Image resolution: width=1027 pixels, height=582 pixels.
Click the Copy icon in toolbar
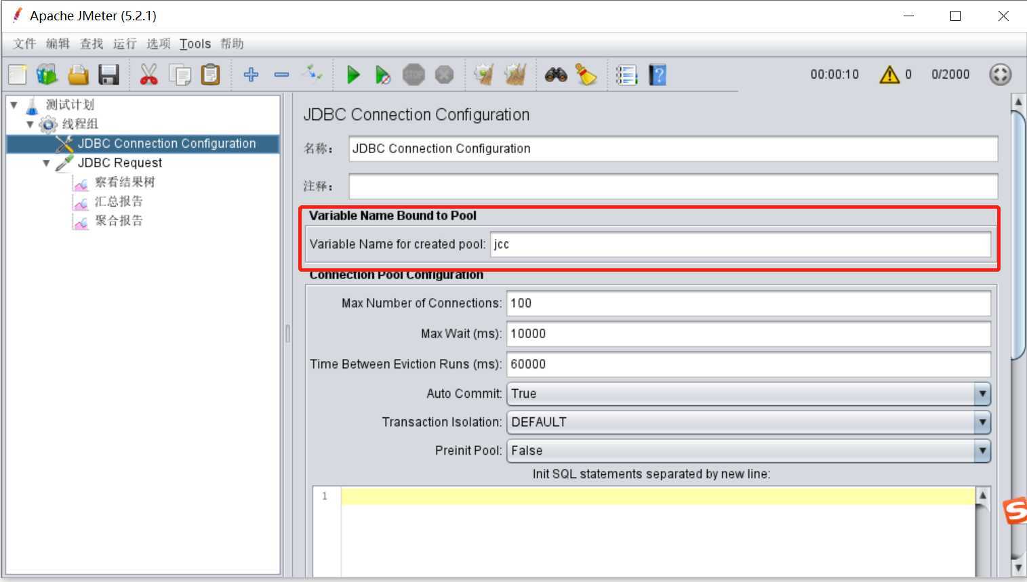[180, 75]
